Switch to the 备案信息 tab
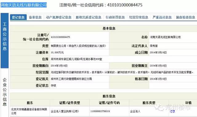The image size is (197, 117). click(x=35, y=17)
